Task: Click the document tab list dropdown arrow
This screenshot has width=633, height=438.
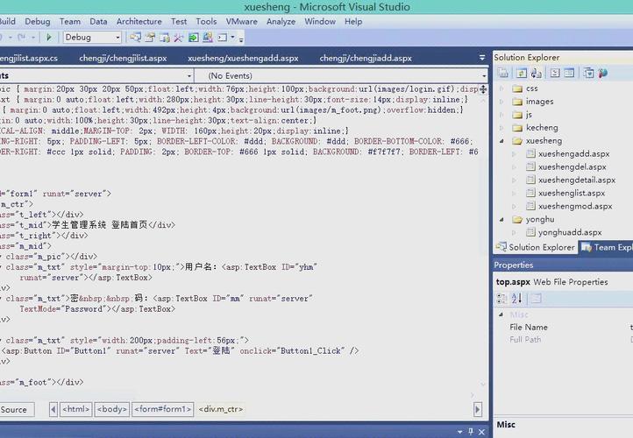Action: click(483, 59)
